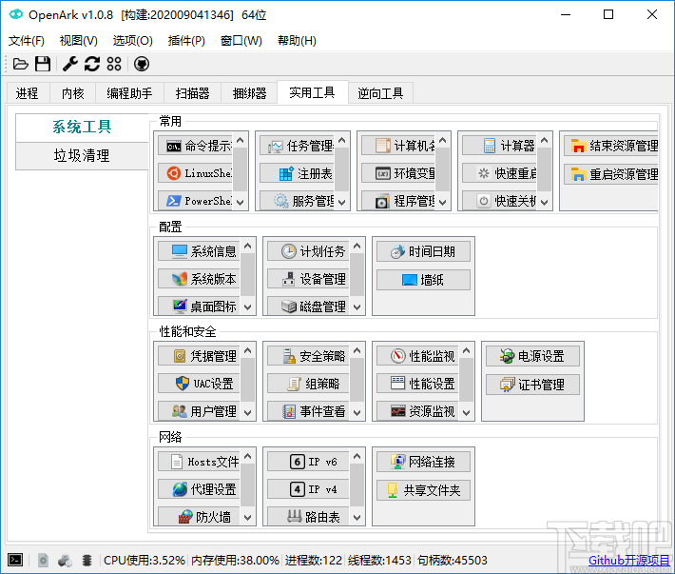Open settings via the wrench toolbar icon
This screenshot has height=574, width=675.
pos(69,64)
